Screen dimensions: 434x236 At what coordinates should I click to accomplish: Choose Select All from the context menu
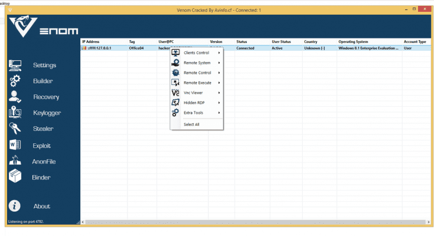191,124
